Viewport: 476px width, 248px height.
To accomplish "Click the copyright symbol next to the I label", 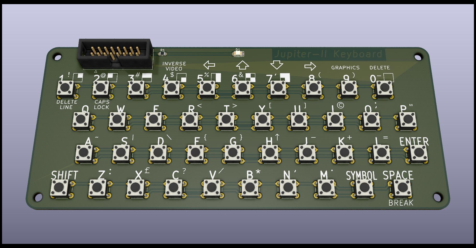I will click(340, 105).
